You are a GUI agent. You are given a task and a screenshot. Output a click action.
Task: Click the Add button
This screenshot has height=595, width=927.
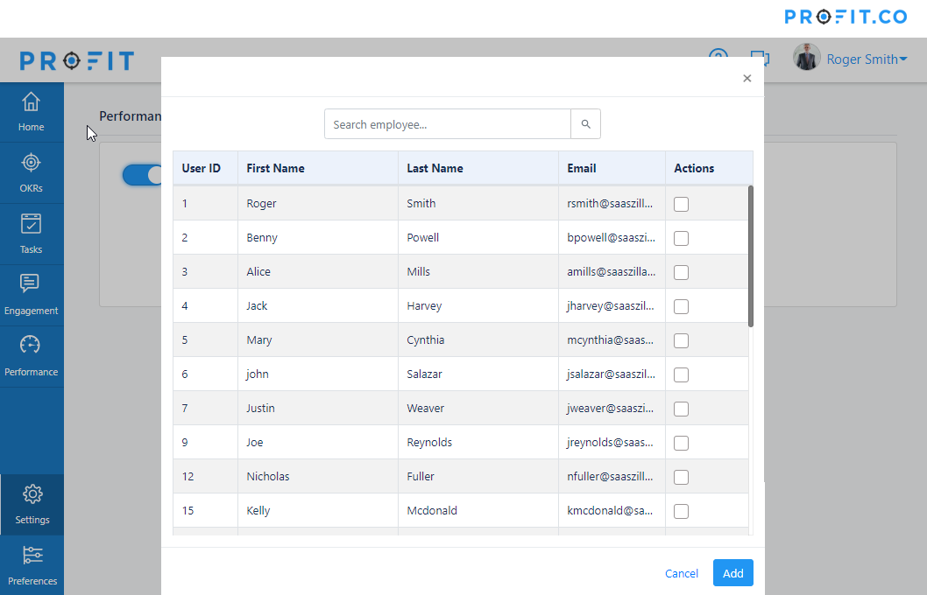[x=732, y=572]
